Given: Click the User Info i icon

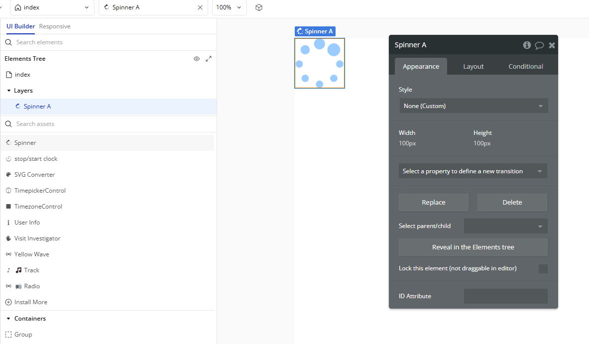Looking at the screenshot, I should (8, 223).
